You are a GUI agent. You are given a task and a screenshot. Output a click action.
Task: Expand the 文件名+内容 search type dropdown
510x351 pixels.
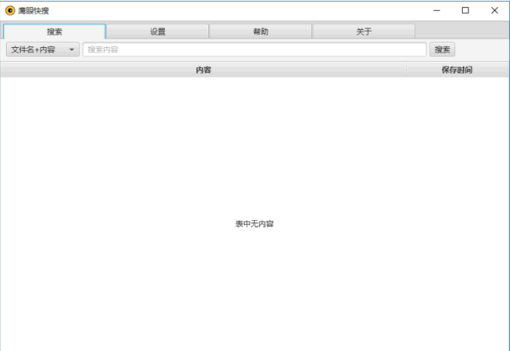pyautogui.click(x=43, y=49)
